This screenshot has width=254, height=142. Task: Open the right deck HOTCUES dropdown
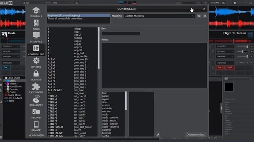point(225,63)
